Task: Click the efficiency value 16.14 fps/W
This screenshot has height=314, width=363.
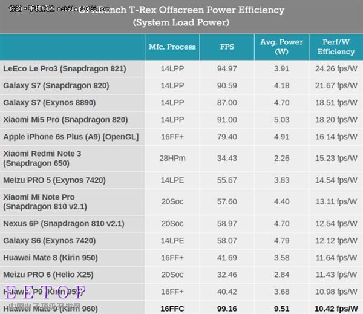Action: pos(336,137)
